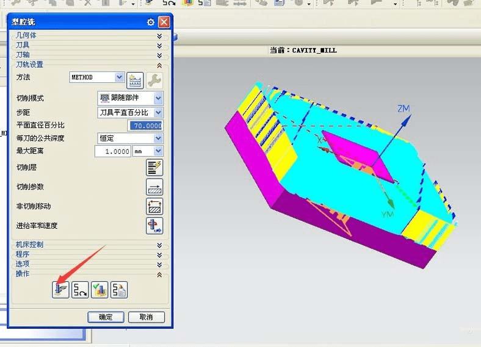The image size is (481, 347).
Task: Click the 平面直径百分比 value field
Action: (145, 126)
